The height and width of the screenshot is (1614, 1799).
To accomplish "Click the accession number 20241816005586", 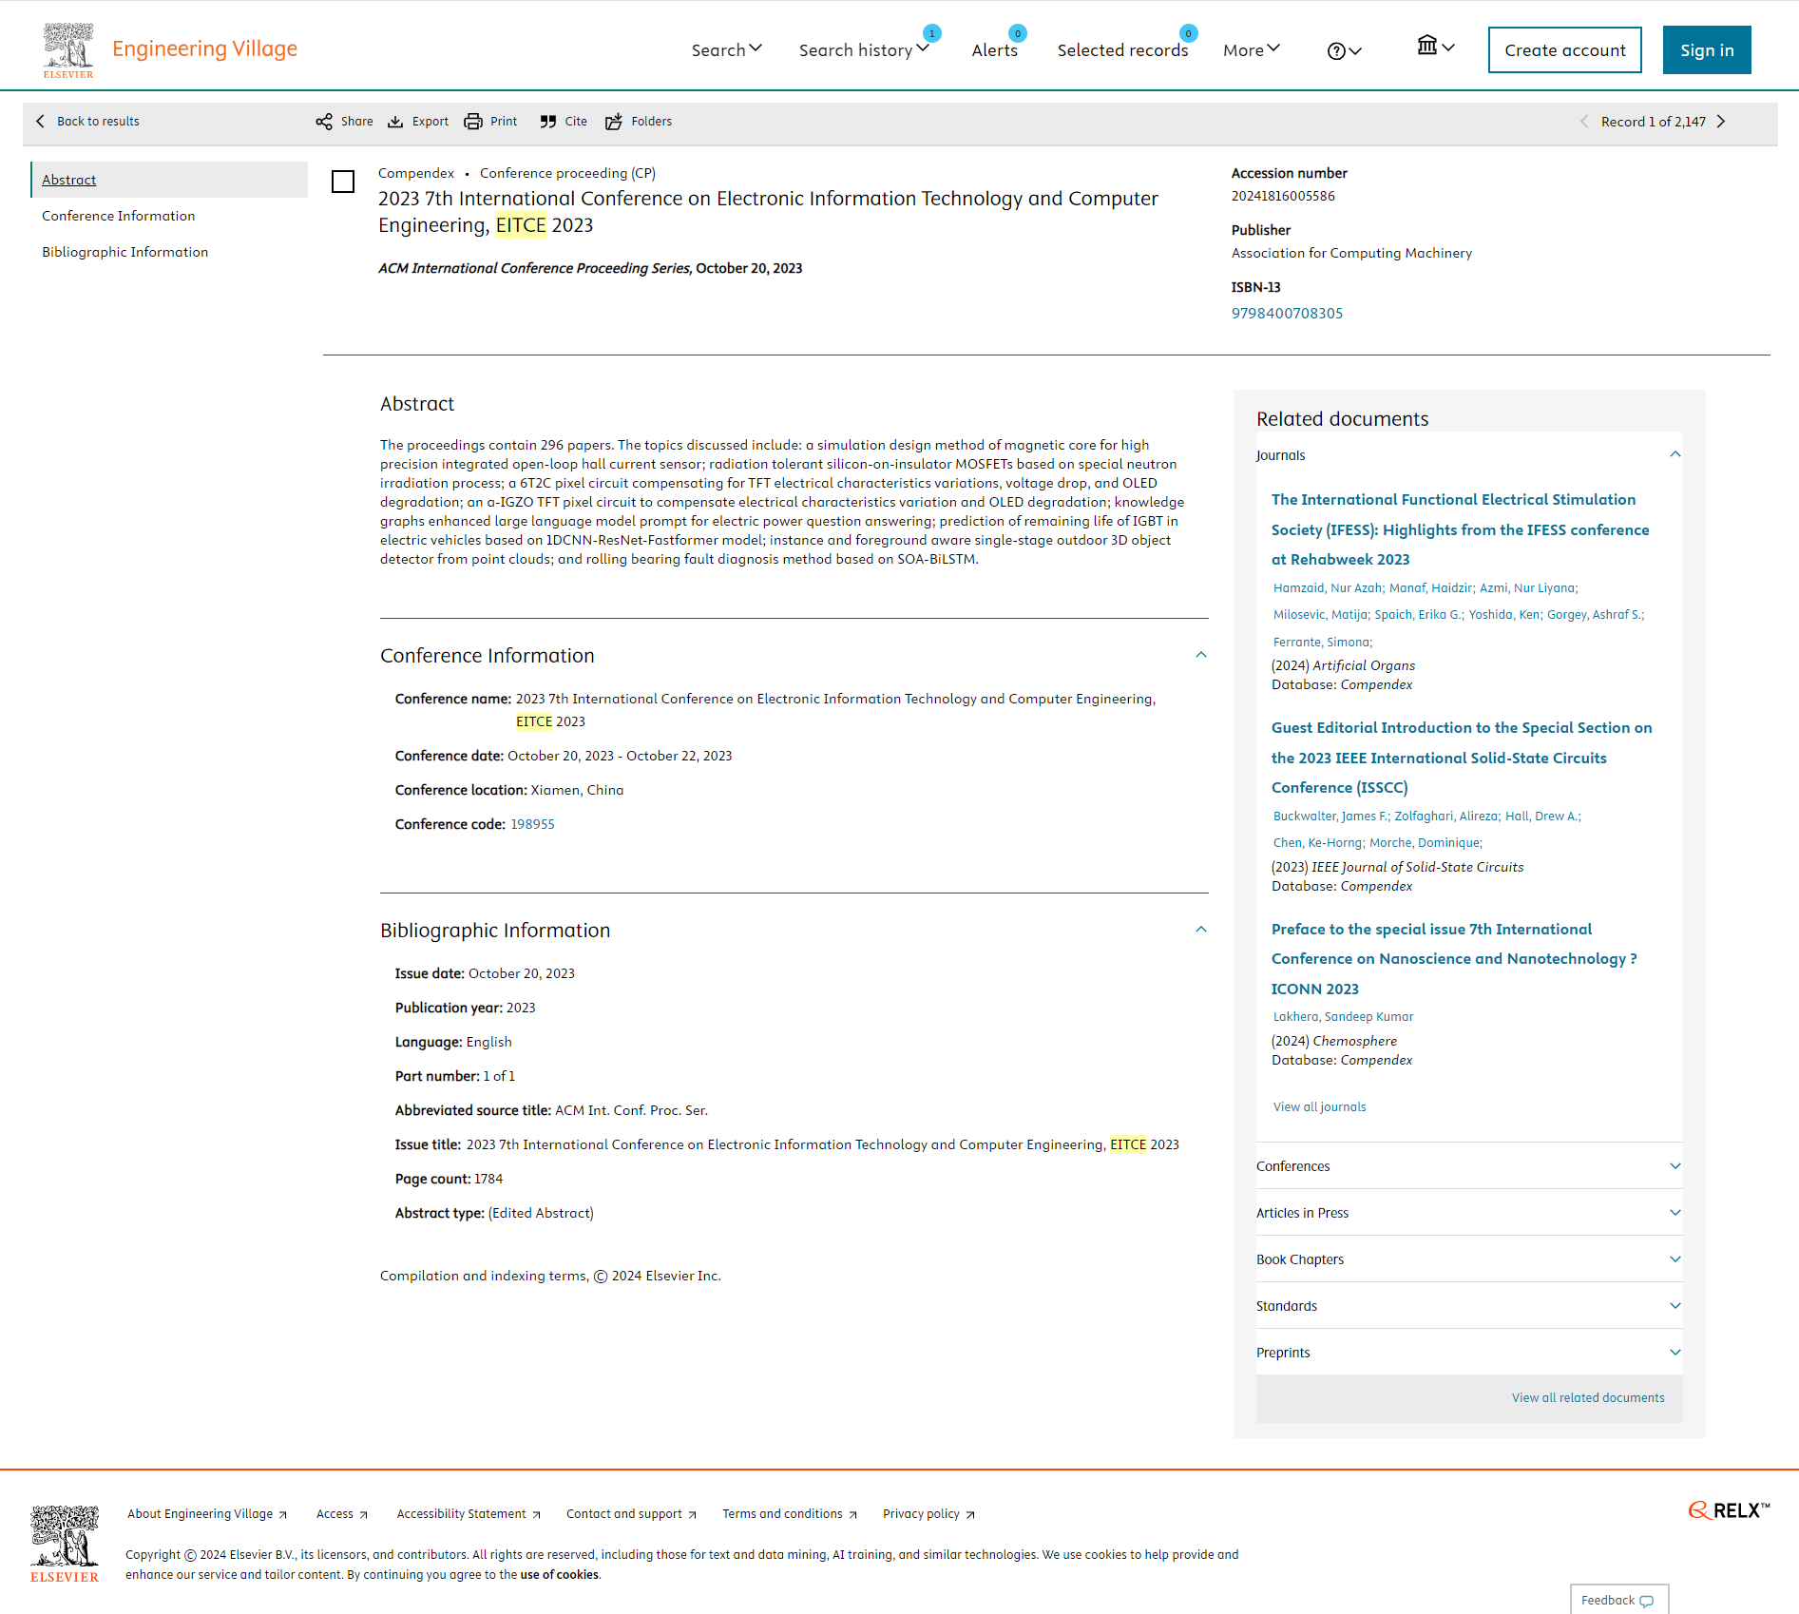I will [1283, 196].
